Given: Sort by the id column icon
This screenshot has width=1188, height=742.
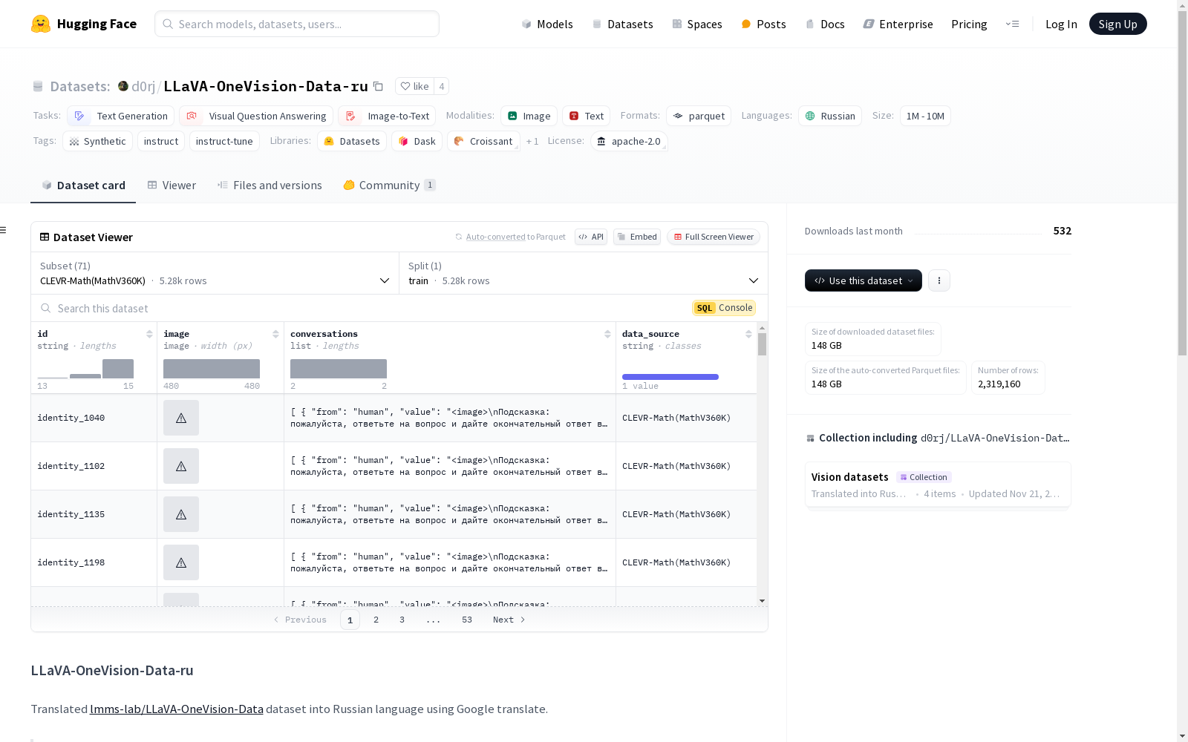Looking at the screenshot, I should click(149, 334).
